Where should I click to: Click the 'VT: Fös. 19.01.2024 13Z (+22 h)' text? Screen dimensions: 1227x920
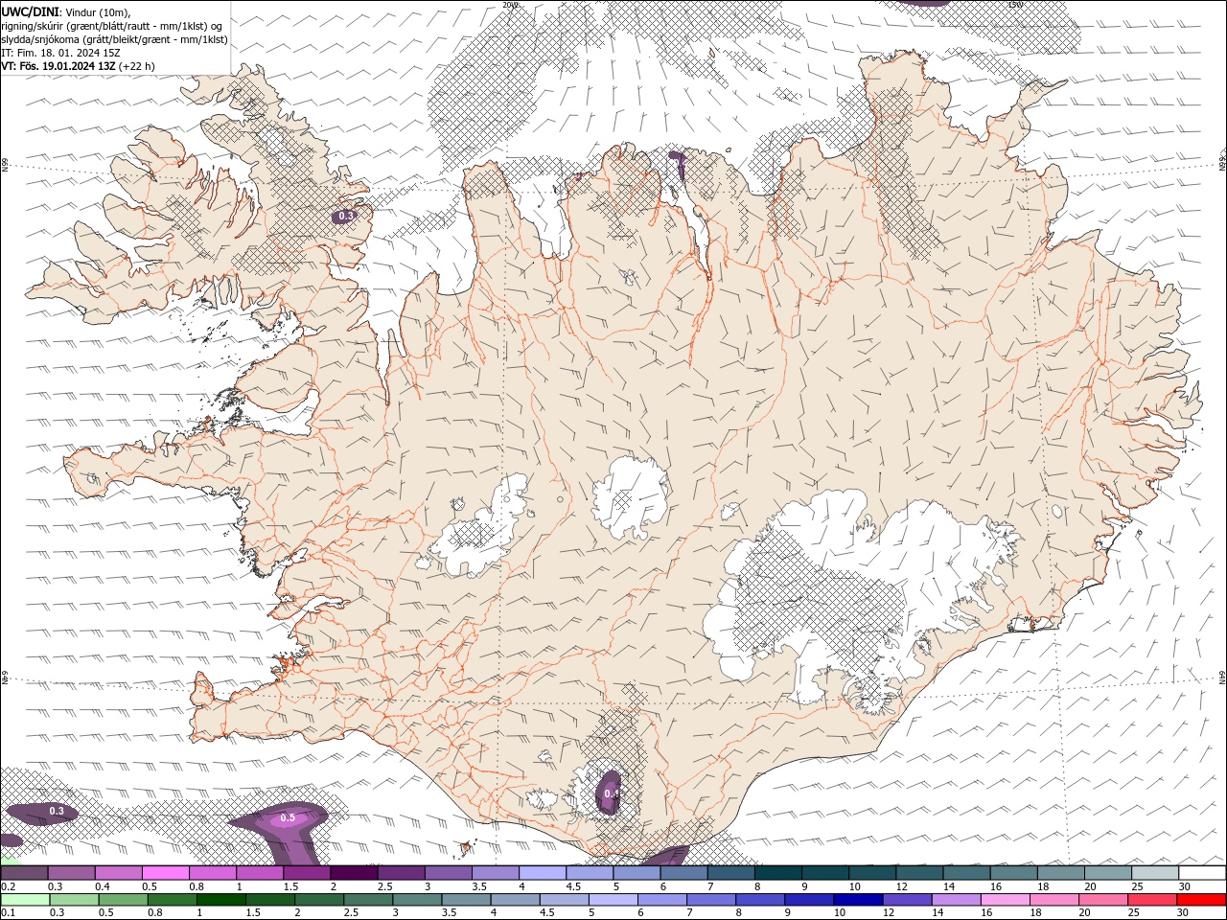pyautogui.click(x=79, y=66)
